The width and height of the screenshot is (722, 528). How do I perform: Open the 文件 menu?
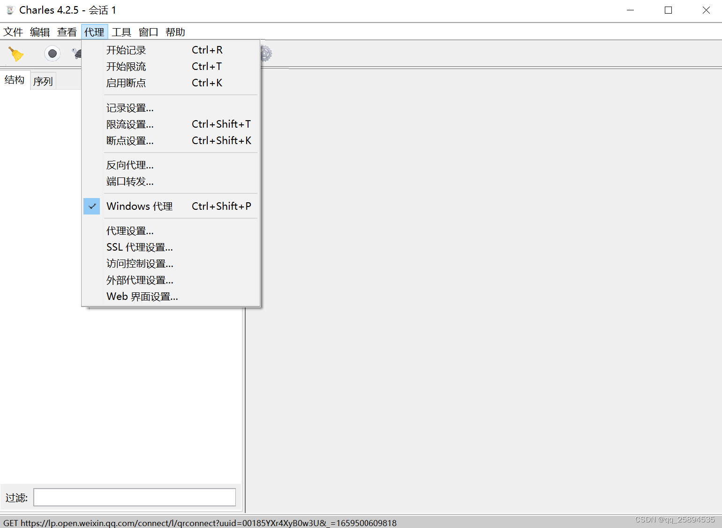tap(13, 32)
